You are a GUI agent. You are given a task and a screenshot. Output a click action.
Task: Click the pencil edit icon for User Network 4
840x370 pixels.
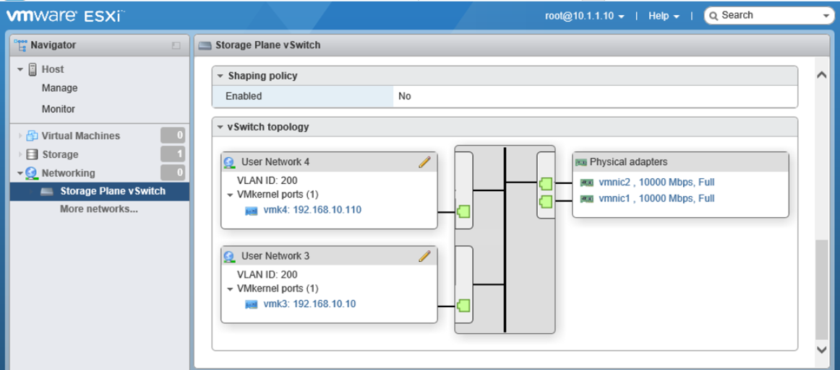click(x=424, y=162)
